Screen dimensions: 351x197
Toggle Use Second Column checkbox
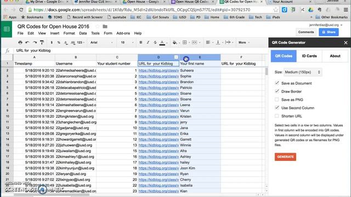point(277,108)
